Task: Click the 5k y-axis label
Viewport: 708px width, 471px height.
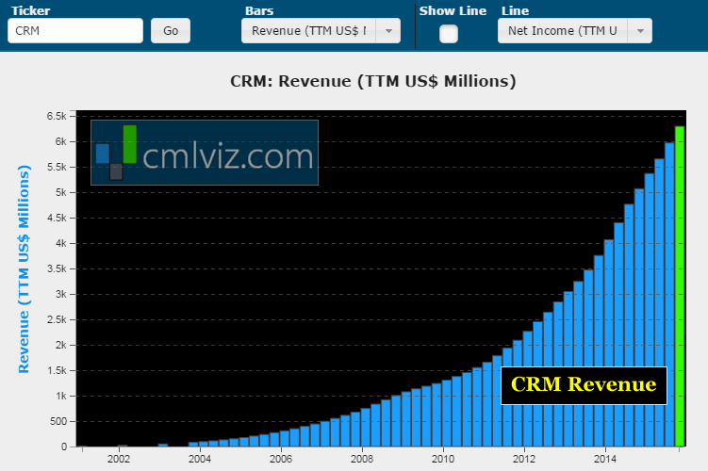Action: click(x=60, y=193)
